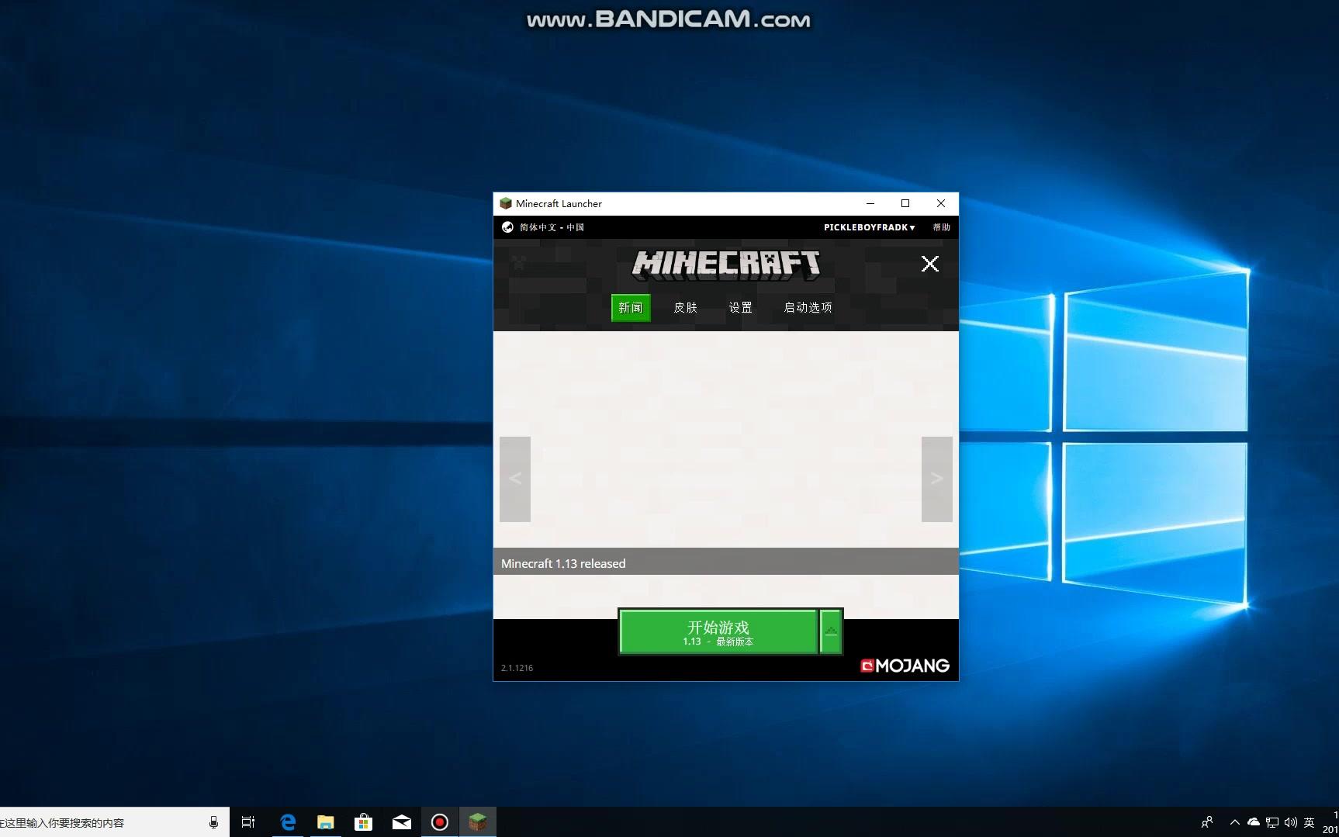
Task: Click the Windows search box in the taskbar
Action: pos(115,822)
